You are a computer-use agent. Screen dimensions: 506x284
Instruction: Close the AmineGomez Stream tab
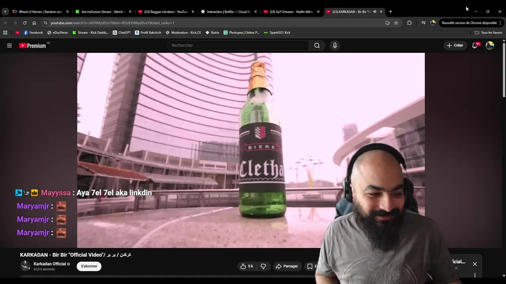tap(130, 11)
